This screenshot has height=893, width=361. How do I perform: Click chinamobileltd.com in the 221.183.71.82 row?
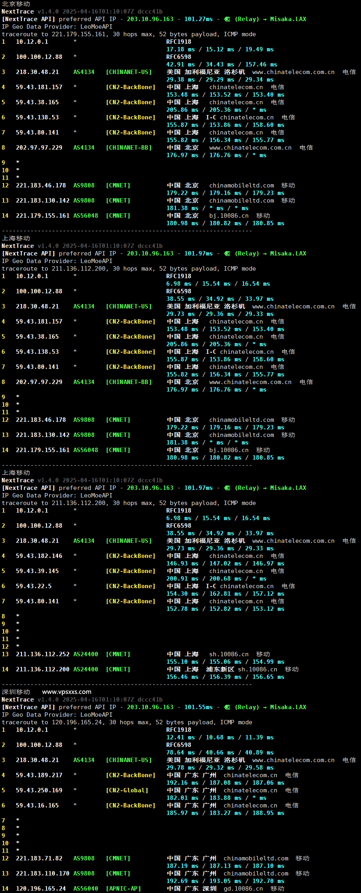[256, 858]
